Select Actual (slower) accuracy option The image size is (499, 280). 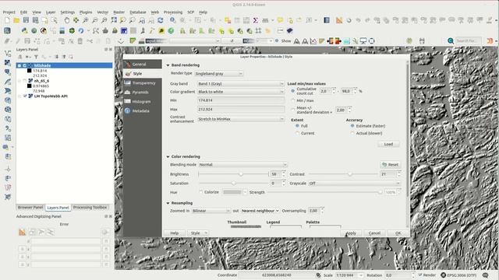(x=352, y=133)
